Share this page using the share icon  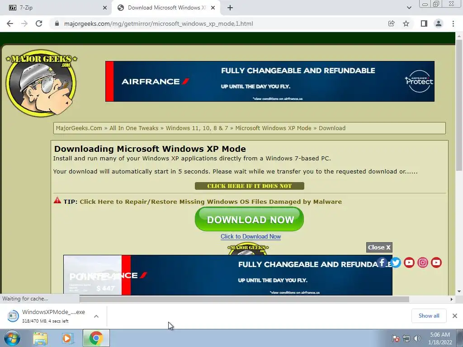391,23
